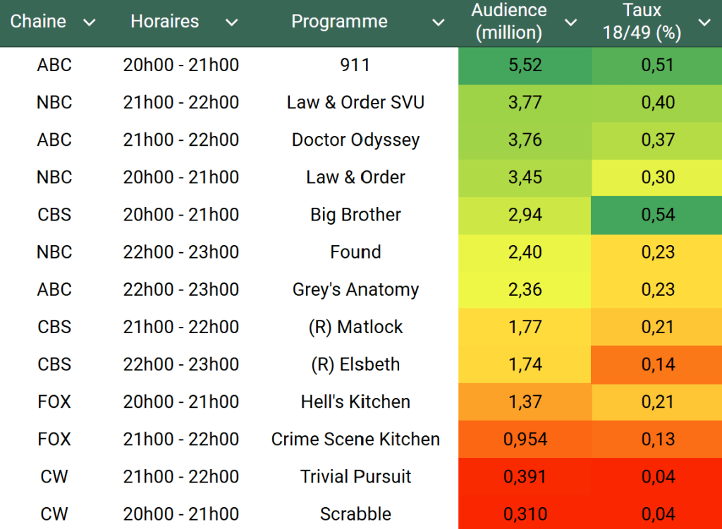
Task: Click the FOX cell beside Hell's Kitchen
Action: (54, 402)
